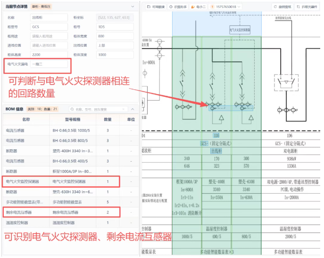The image size is (324, 258).
Task: Click the 框架1000A/3P cell in the drawing
Action: coord(187,182)
